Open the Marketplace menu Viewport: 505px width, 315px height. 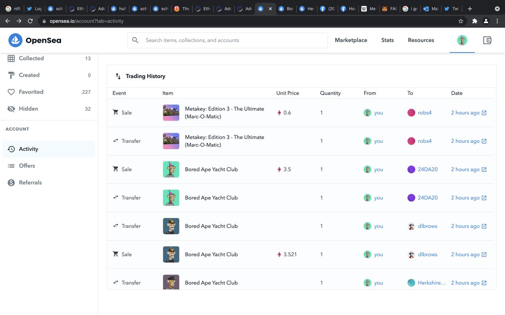click(x=351, y=40)
